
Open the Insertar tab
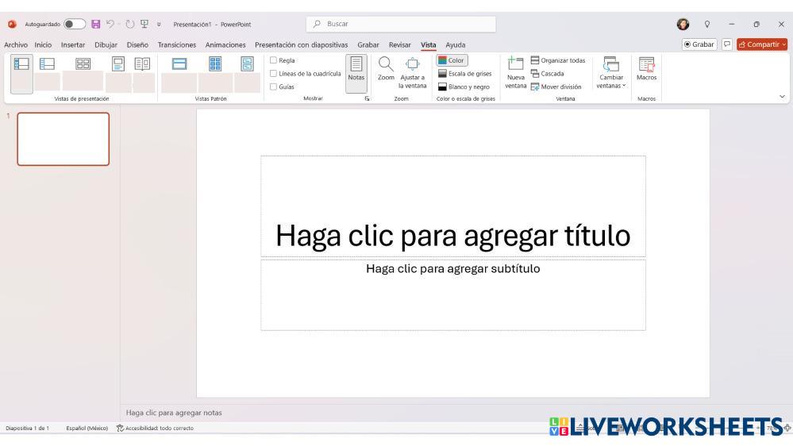73,44
